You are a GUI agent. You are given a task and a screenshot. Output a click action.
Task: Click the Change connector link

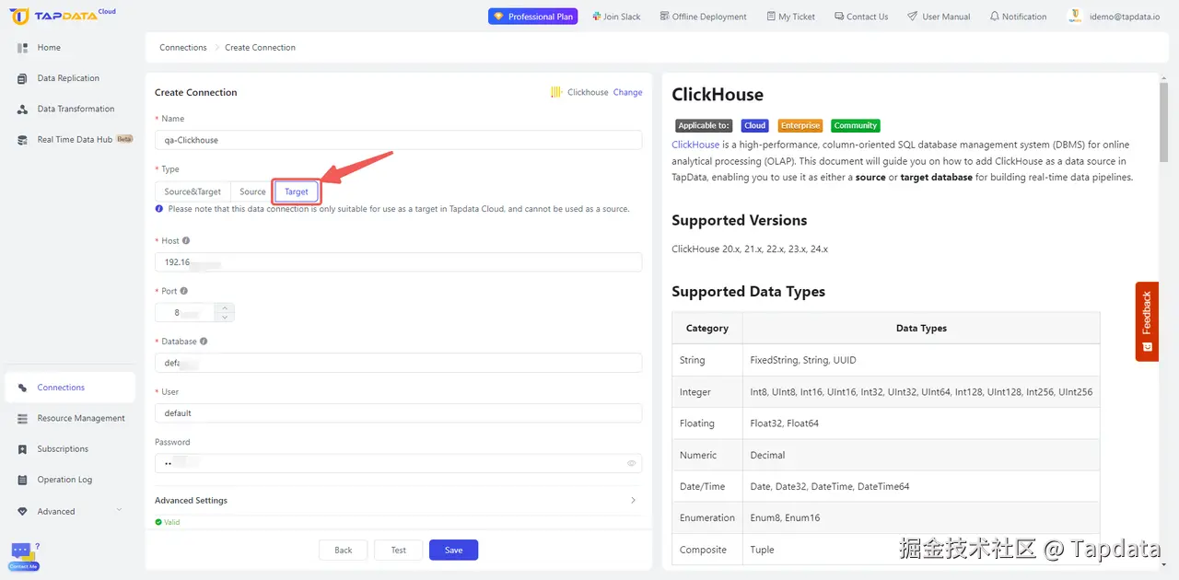(628, 92)
